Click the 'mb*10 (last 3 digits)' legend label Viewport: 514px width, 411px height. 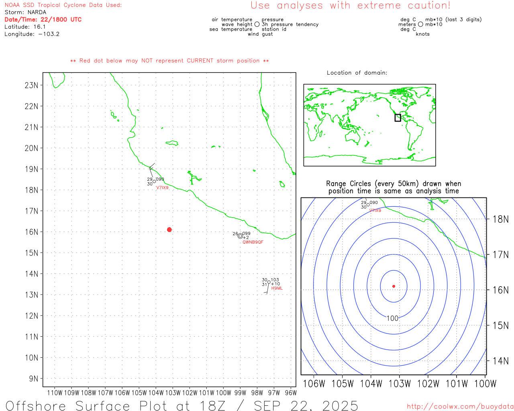click(453, 20)
